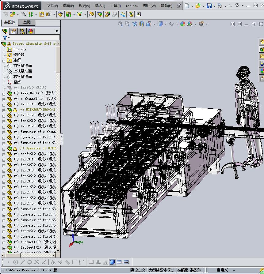Open the 工具(T) menu
Screen dimensions: 264x274
(x=115, y=6)
